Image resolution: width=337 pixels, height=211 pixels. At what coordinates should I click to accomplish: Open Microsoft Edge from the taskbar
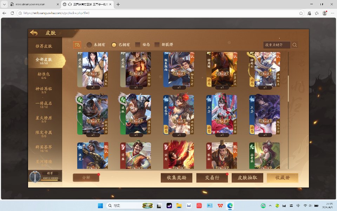[230, 205]
